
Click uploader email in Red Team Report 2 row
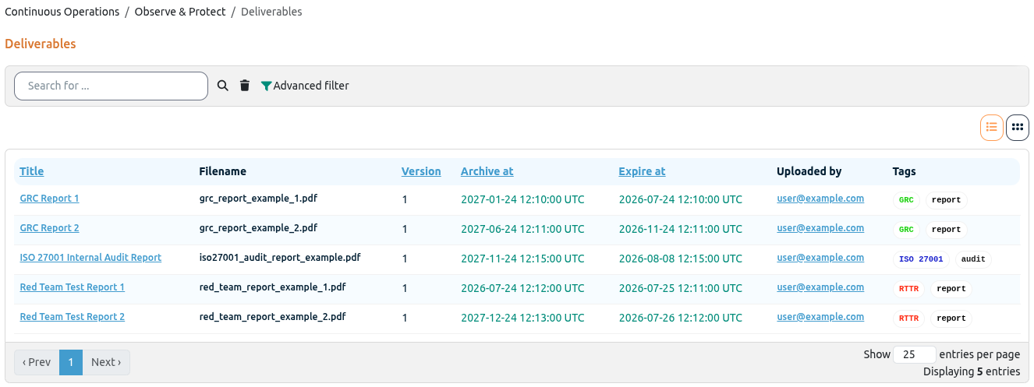coord(820,317)
